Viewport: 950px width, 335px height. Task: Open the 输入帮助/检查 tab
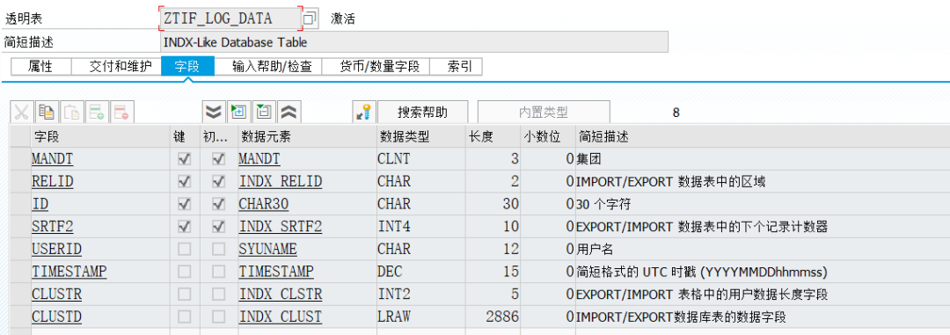268,67
